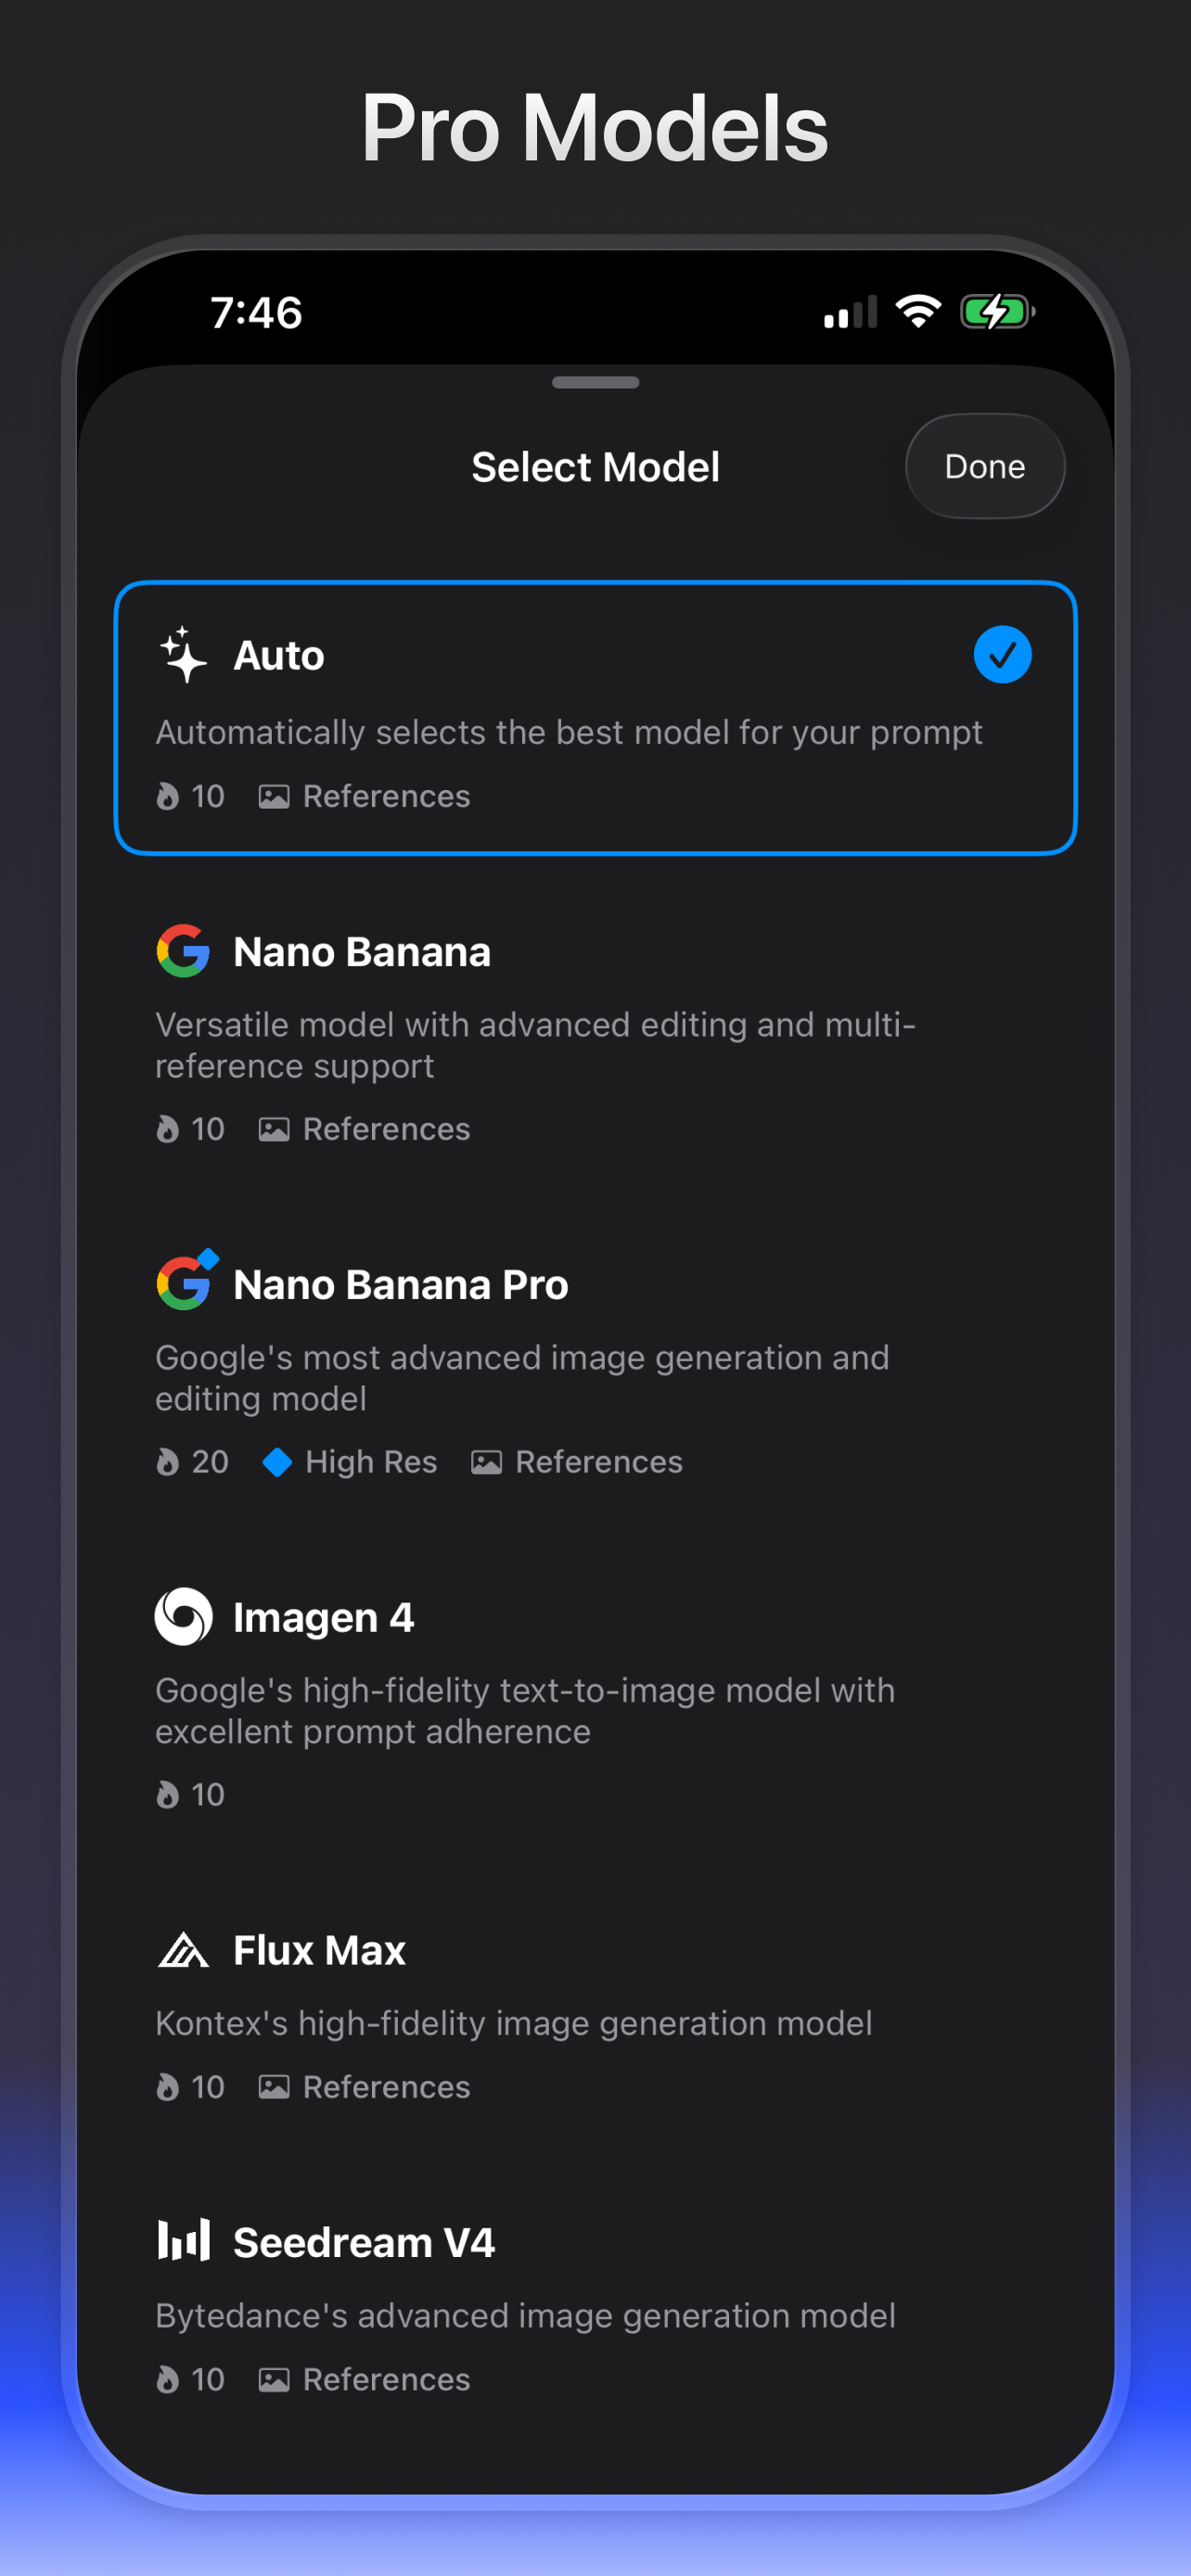1191x2576 pixels.
Task: Tap the Select Model sheet title
Action: (595, 467)
